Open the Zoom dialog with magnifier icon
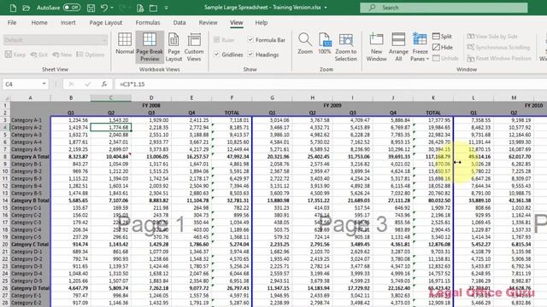Screen dimensions: 547x307 pos(305,43)
